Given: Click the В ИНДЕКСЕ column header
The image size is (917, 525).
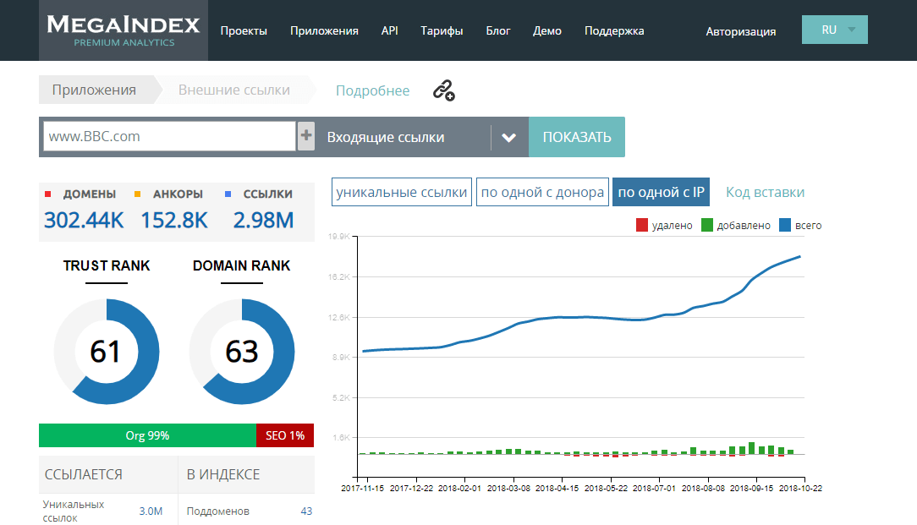Looking at the screenshot, I should pos(223,474).
